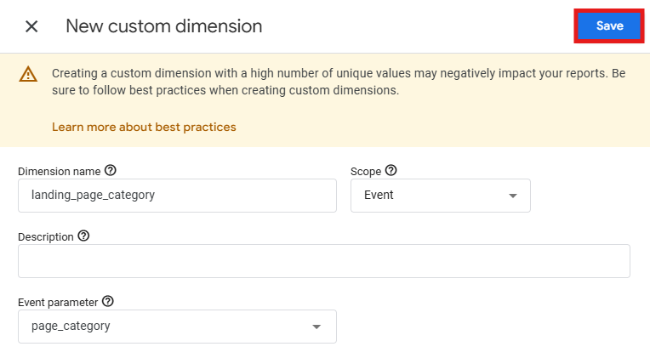Close the New custom dimension panel

pos(31,26)
